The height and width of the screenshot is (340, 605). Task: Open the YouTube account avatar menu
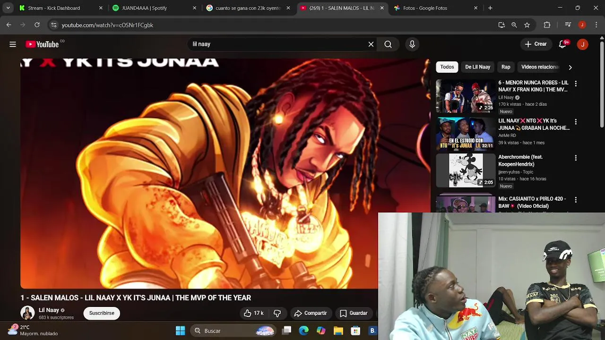pyautogui.click(x=582, y=44)
